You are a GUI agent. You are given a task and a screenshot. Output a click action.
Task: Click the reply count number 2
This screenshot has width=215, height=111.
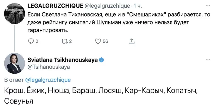(x=37, y=41)
